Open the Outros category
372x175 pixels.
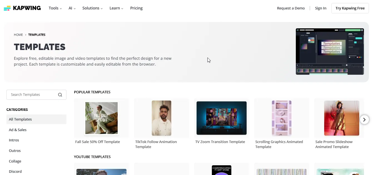point(15,151)
